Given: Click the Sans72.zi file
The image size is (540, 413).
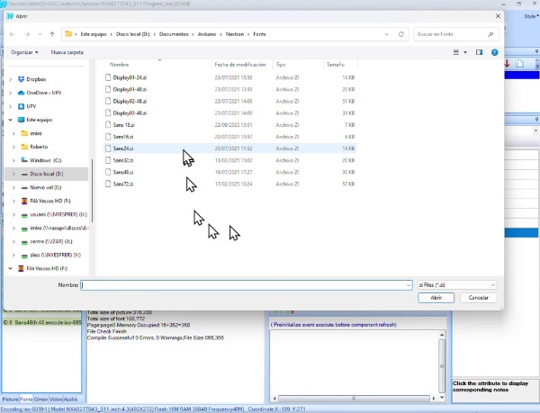Looking at the screenshot, I should (123, 184).
